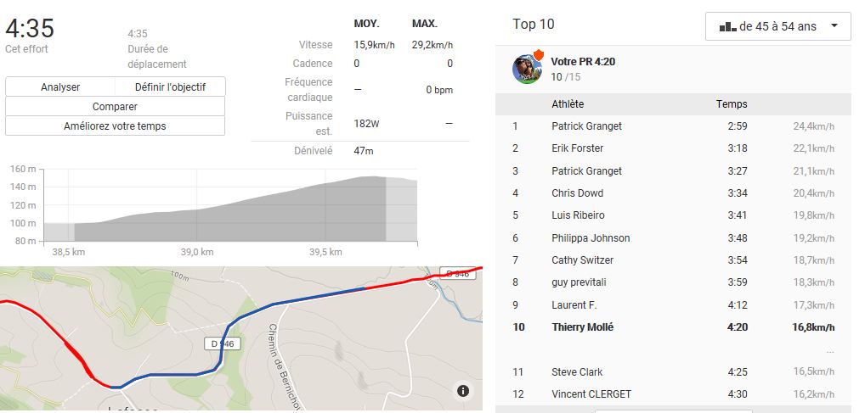Open Patrick Granget's first-place entry
Image resolution: width=865 pixels, height=413 pixels.
(x=586, y=126)
